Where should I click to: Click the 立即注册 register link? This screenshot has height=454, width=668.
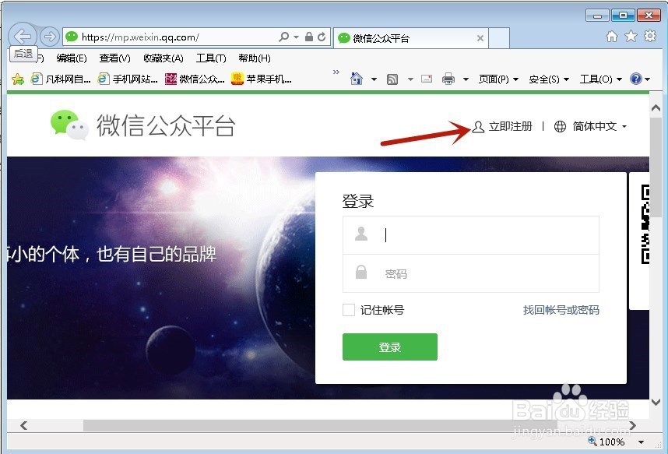point(502,127)
